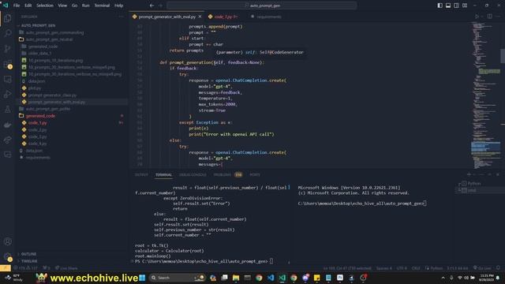The height and width of the screenshot is (284, 505).
Task: Go back with the navigation arrow
Action: [x=152, y=6]
